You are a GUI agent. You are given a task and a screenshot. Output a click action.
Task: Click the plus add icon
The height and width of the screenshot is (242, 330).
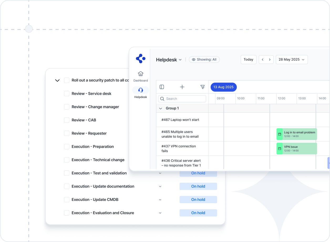[x=182, y=87]
